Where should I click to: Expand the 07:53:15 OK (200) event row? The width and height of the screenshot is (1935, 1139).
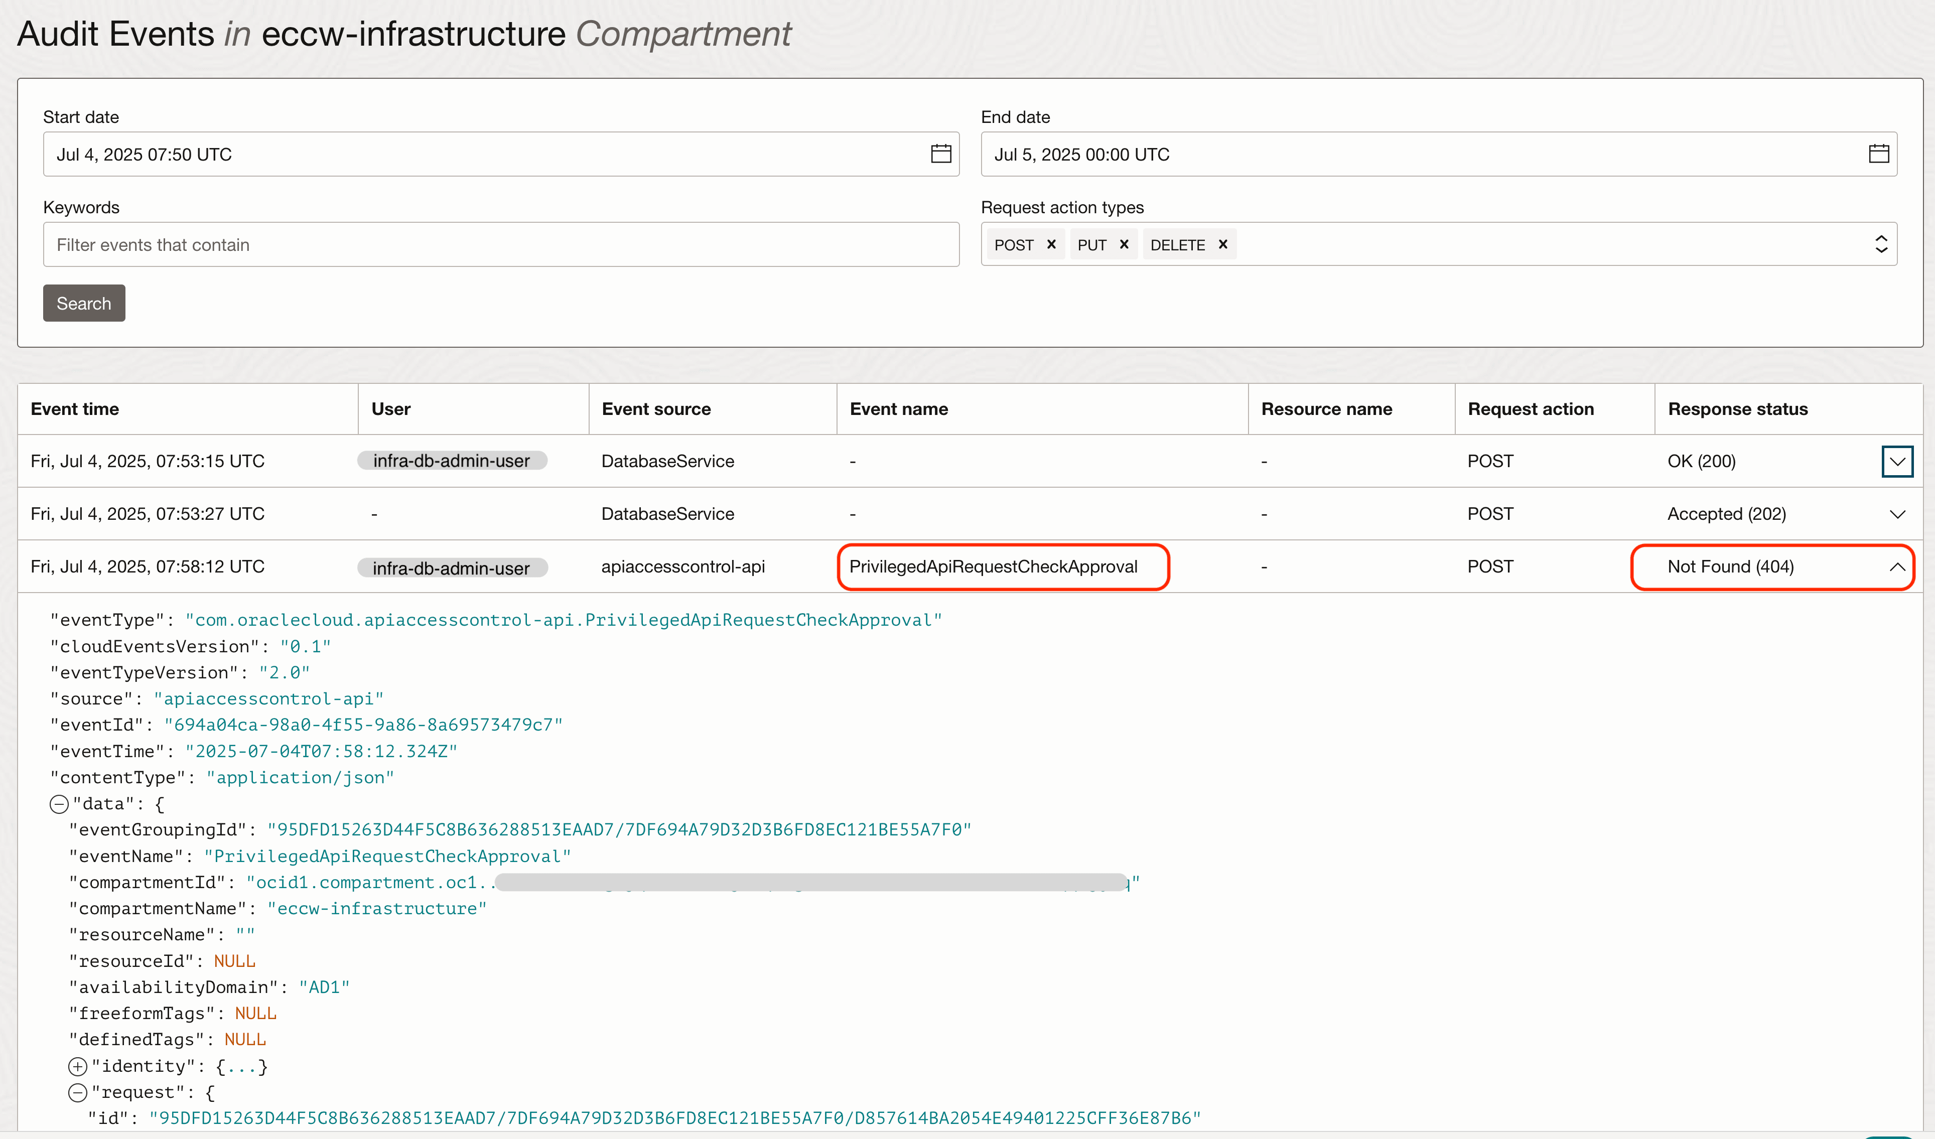[1896, 461]
